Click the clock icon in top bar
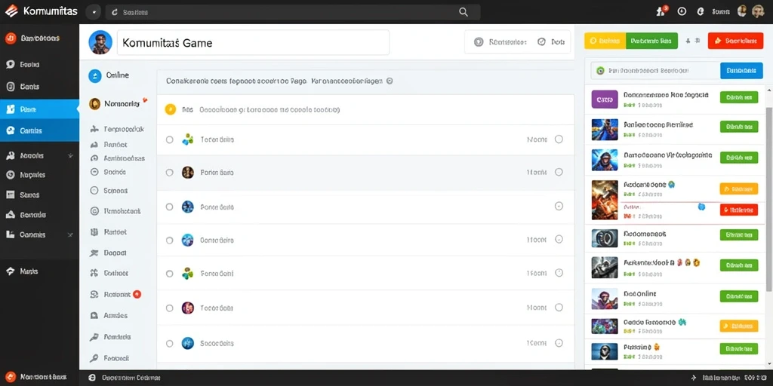Screen dimensions: 773x386 click(x=682, y=12)
